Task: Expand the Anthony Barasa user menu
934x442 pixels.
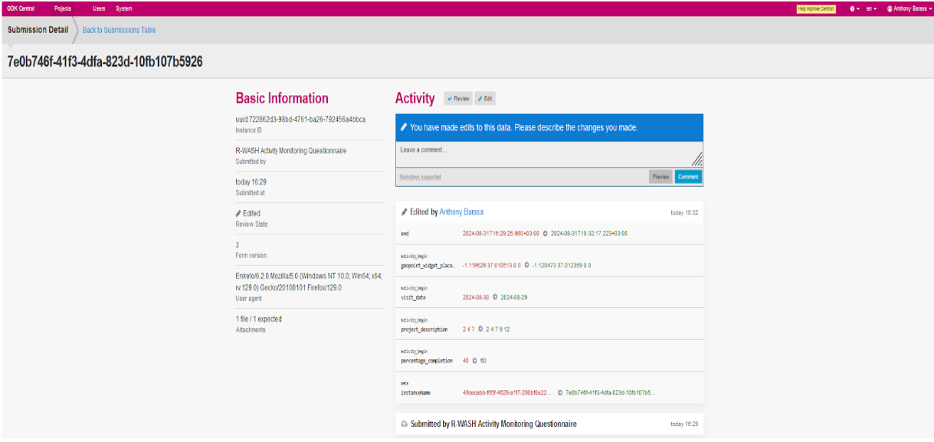Action: [x=908, y=8]
